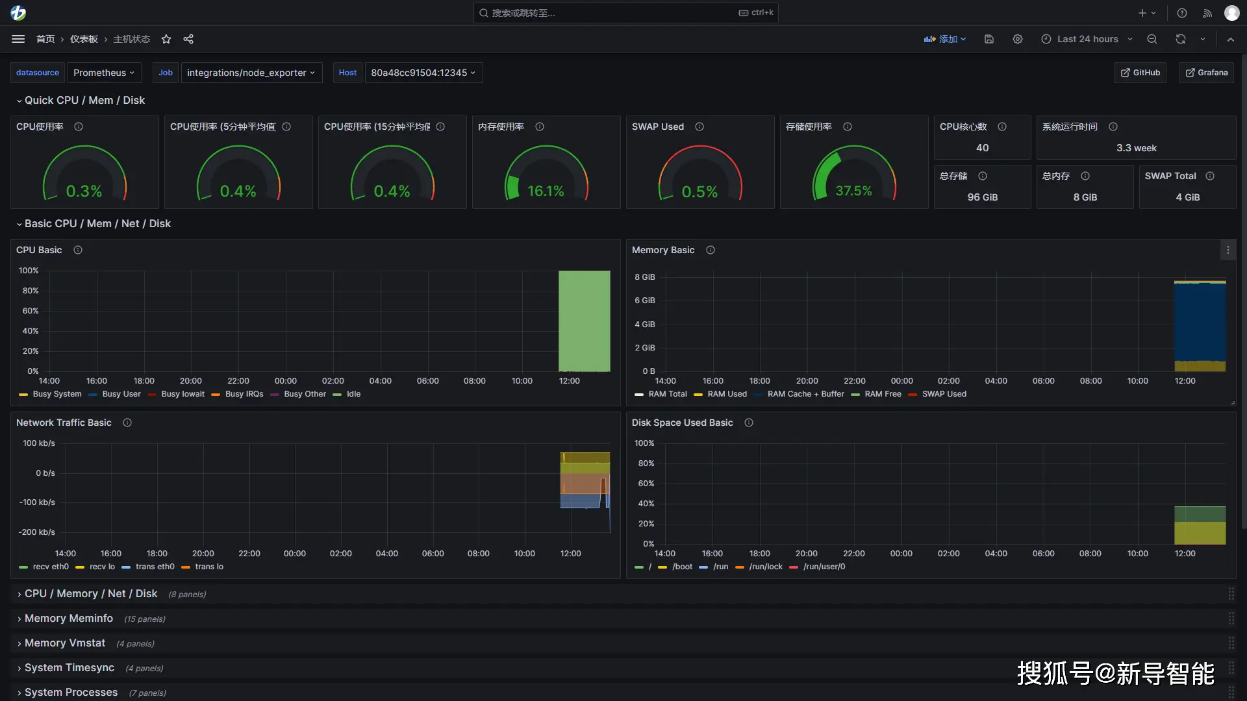Click the star/favorite dashboard icon
The image size is (1247, 701).
(x=166, y=40)
